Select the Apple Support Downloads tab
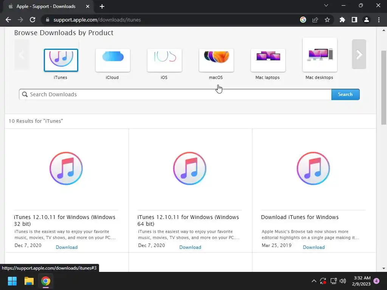The width and height of the screenshot is (387, 290). (x=46, y=6)
